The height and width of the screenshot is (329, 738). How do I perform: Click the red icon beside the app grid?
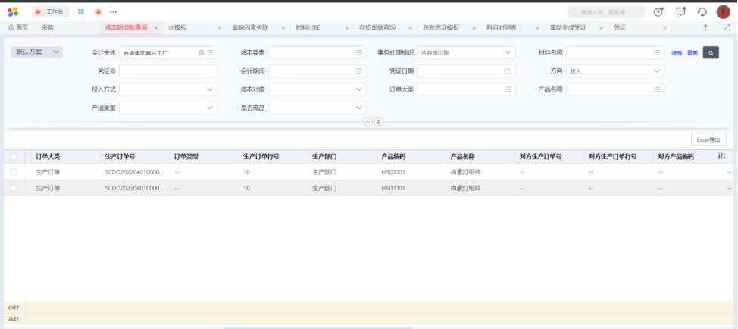[99, 12]
